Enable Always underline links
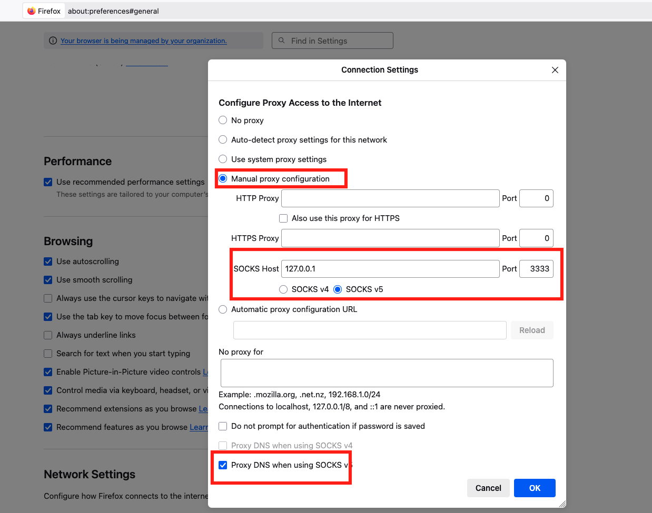652x513 pixels. point(48,335)
